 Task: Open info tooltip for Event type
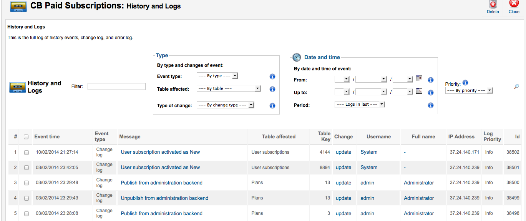pos(272,76)
